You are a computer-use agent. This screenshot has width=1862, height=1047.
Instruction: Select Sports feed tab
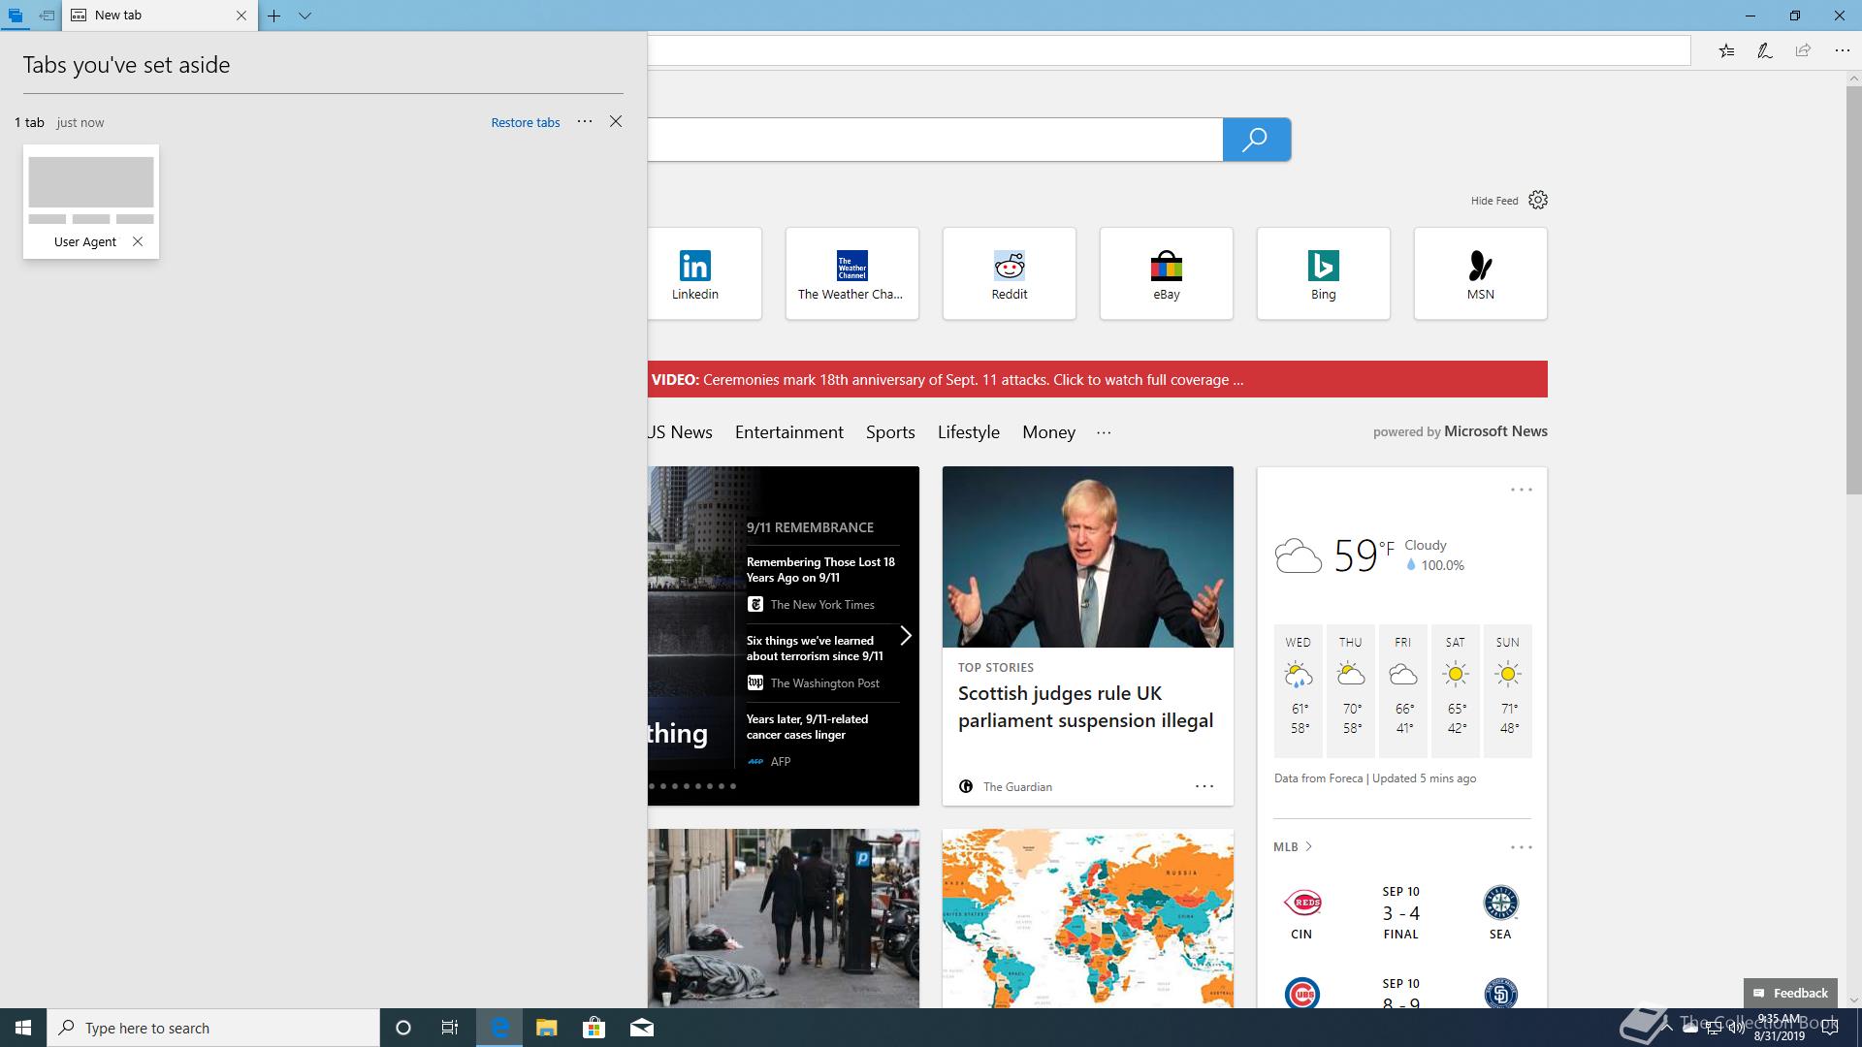coord(890,432)
